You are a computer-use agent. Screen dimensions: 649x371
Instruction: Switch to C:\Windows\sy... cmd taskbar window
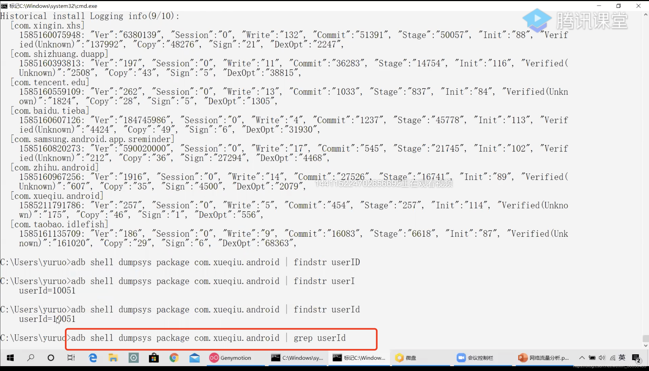click(x=297, y=358)
